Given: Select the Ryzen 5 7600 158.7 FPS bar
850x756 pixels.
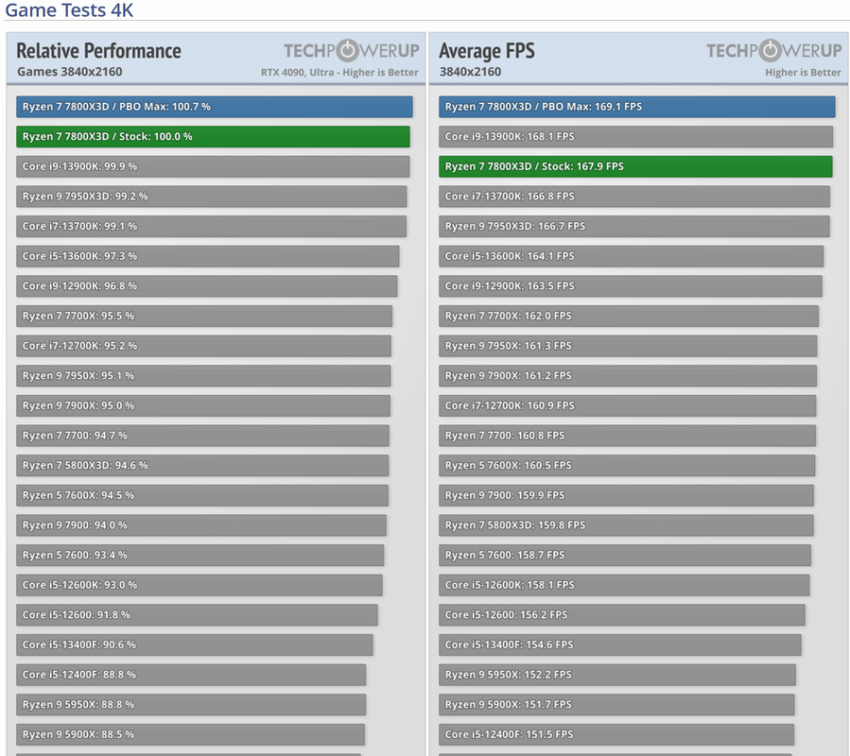Looking at the screenshot, I should (x=625, y=555).
